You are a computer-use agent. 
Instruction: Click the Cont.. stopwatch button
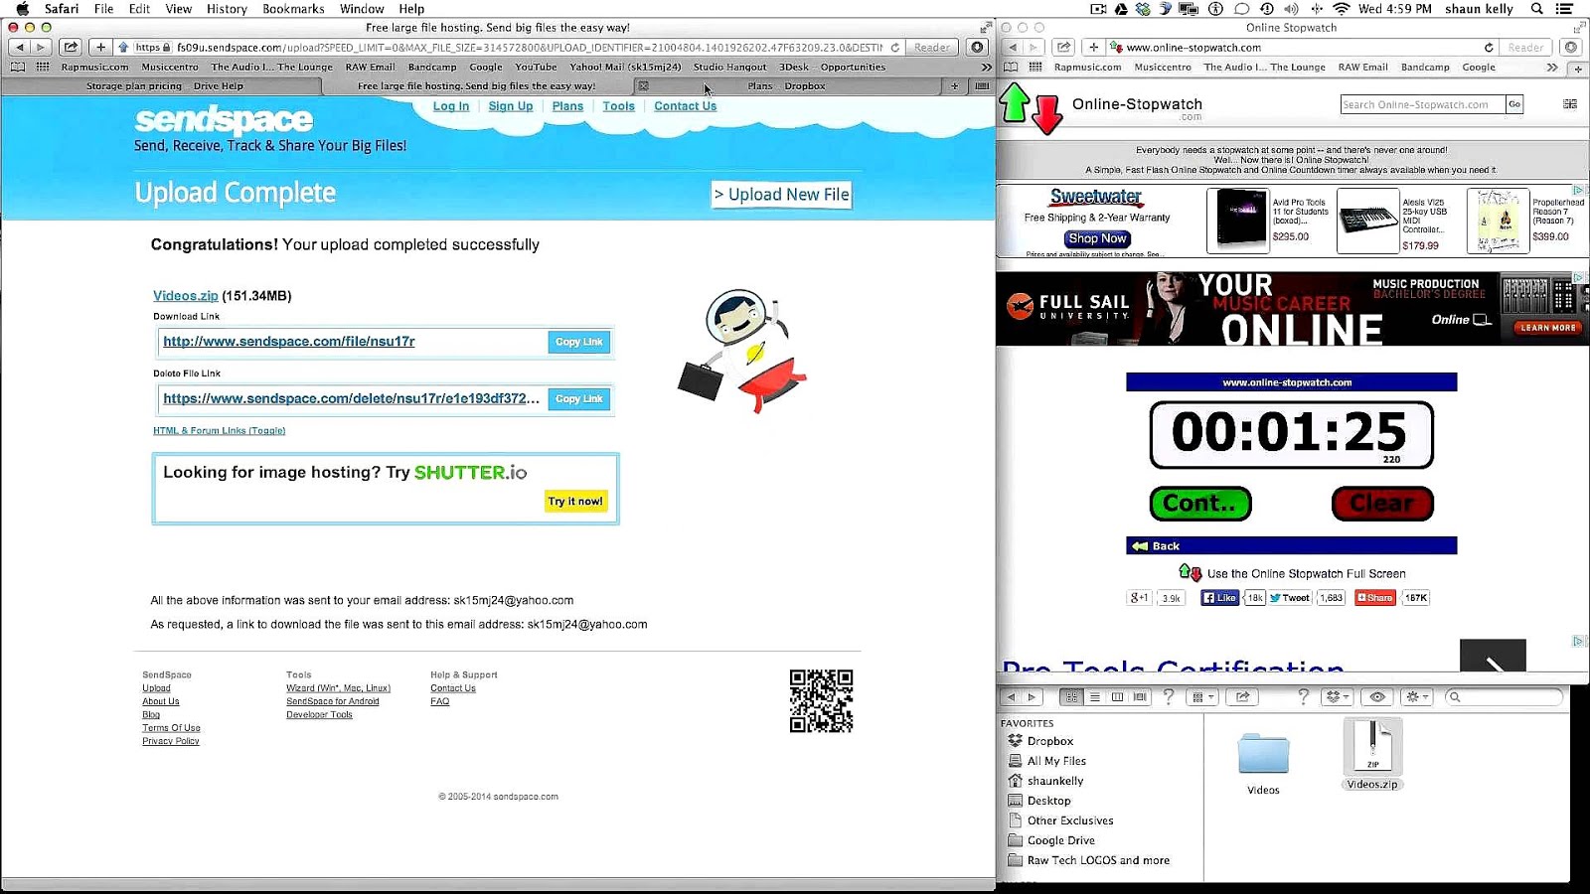point(1199,504)
